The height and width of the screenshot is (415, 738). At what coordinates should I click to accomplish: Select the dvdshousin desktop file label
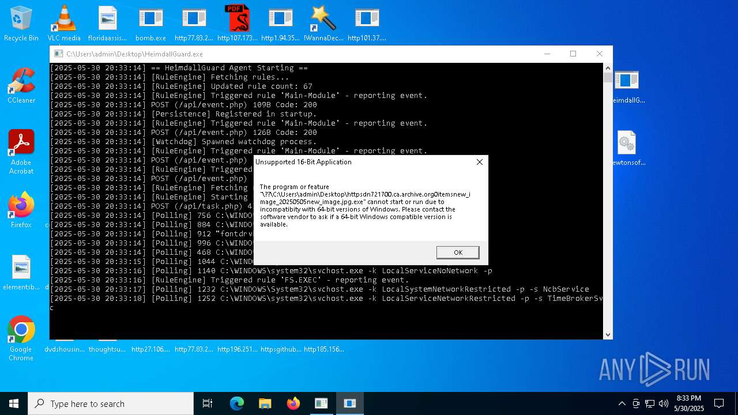(x=65, y=349)
